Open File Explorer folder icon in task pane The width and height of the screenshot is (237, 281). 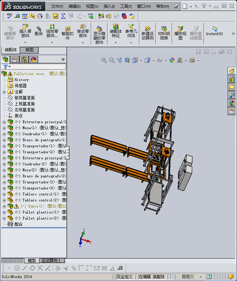coord(232,87)
